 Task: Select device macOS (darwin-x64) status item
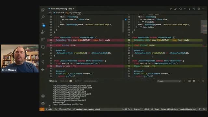(188, 109)
